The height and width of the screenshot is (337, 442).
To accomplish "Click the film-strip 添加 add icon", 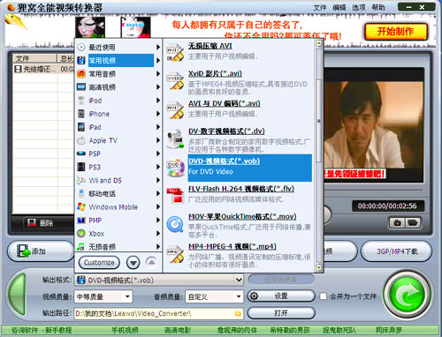I will 24,251.
